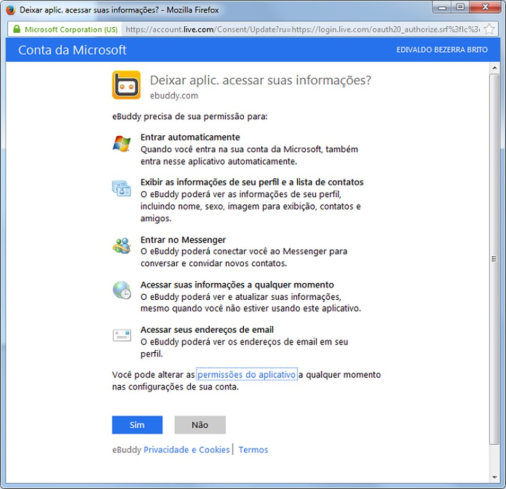Bookmark this page with the star icon
The height and width of the screenshot is (489, 506).
tap(489, 29)
